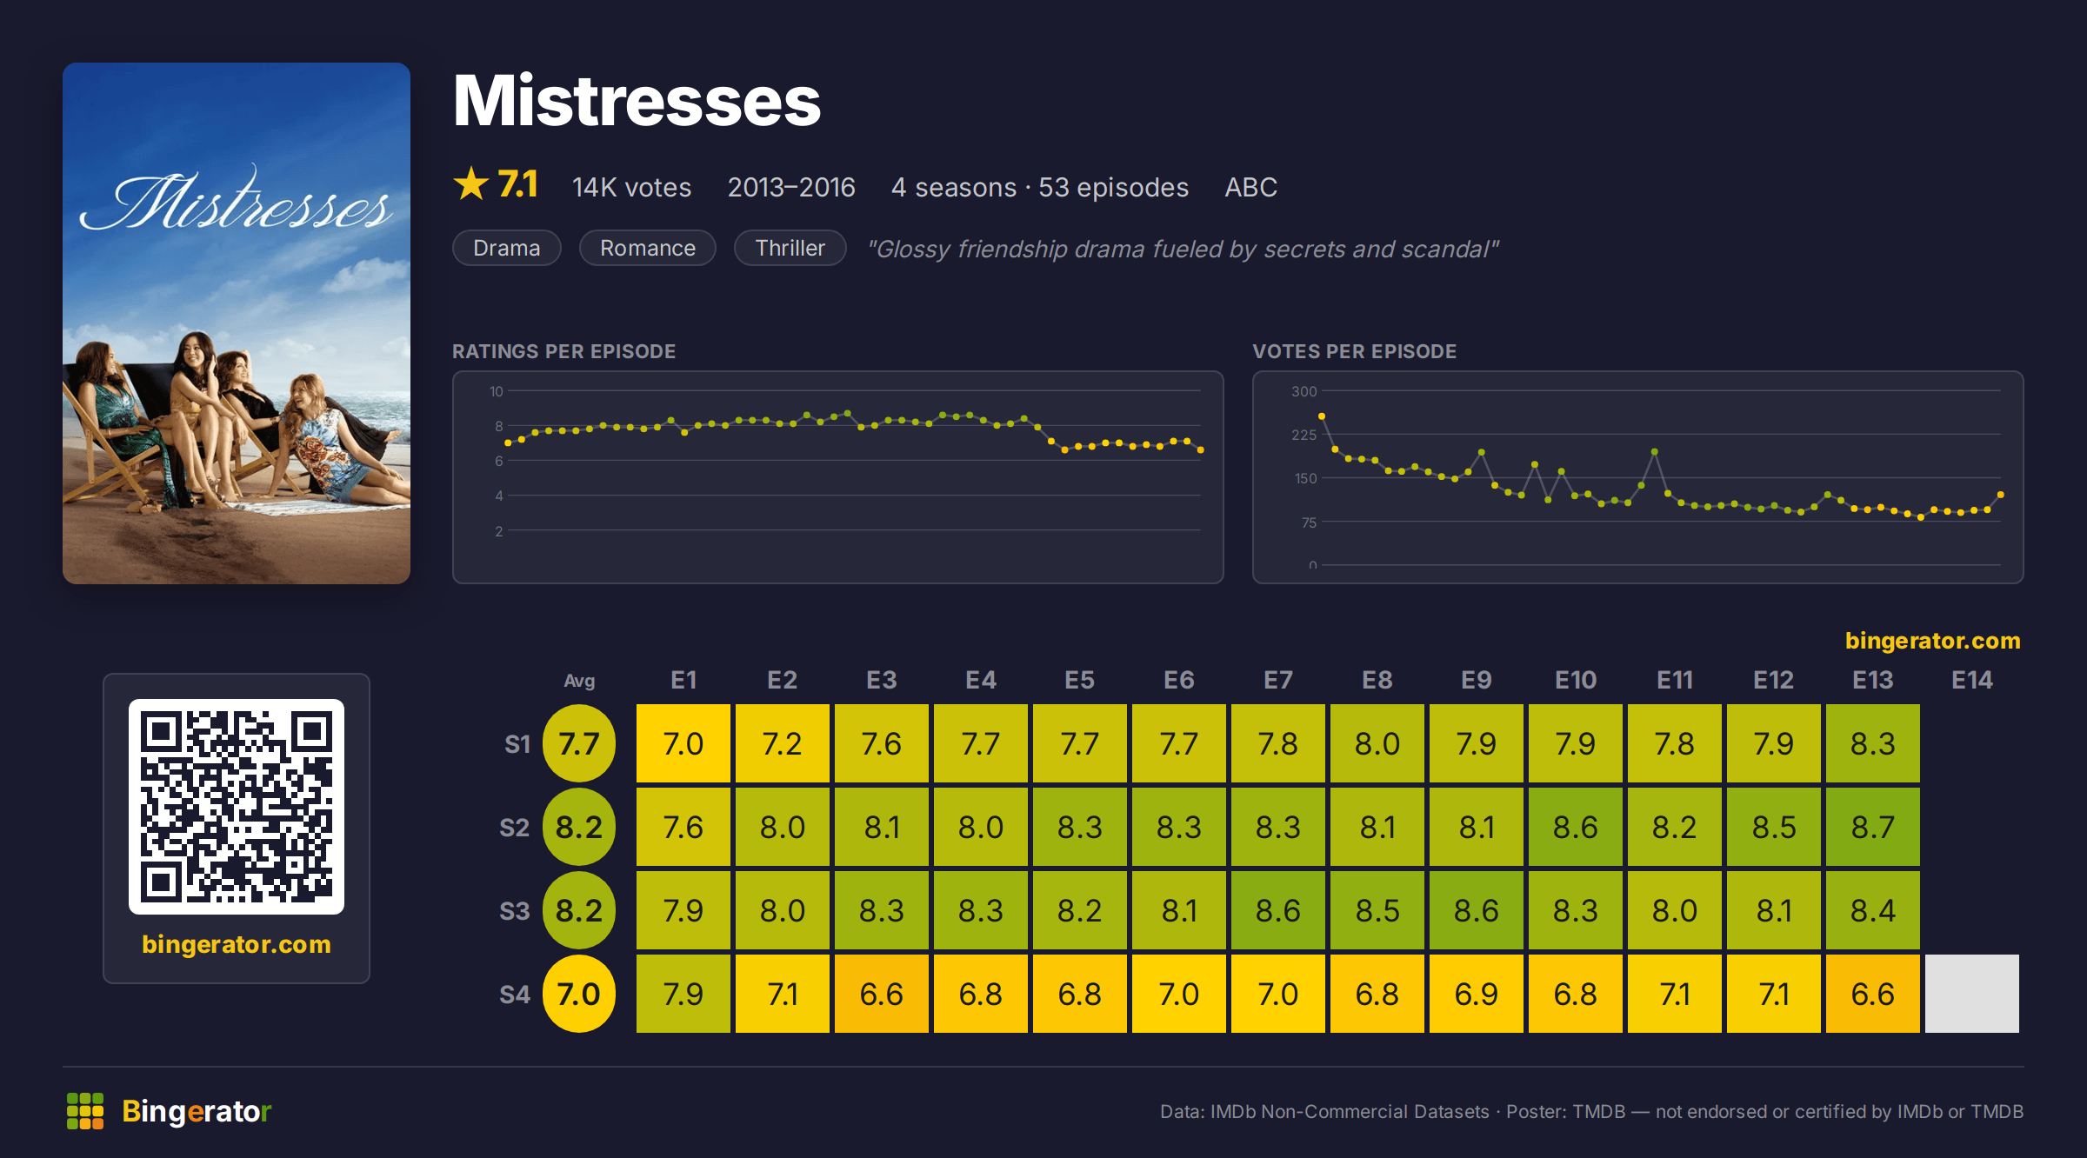Select the Thriller genre tag
This screenshot has width=2087, height=1158.
coord(790,248)
